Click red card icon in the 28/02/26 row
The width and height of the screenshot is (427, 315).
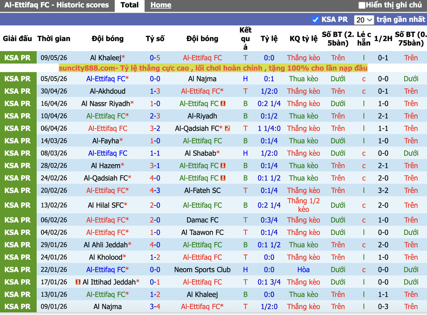pos(223,166)
